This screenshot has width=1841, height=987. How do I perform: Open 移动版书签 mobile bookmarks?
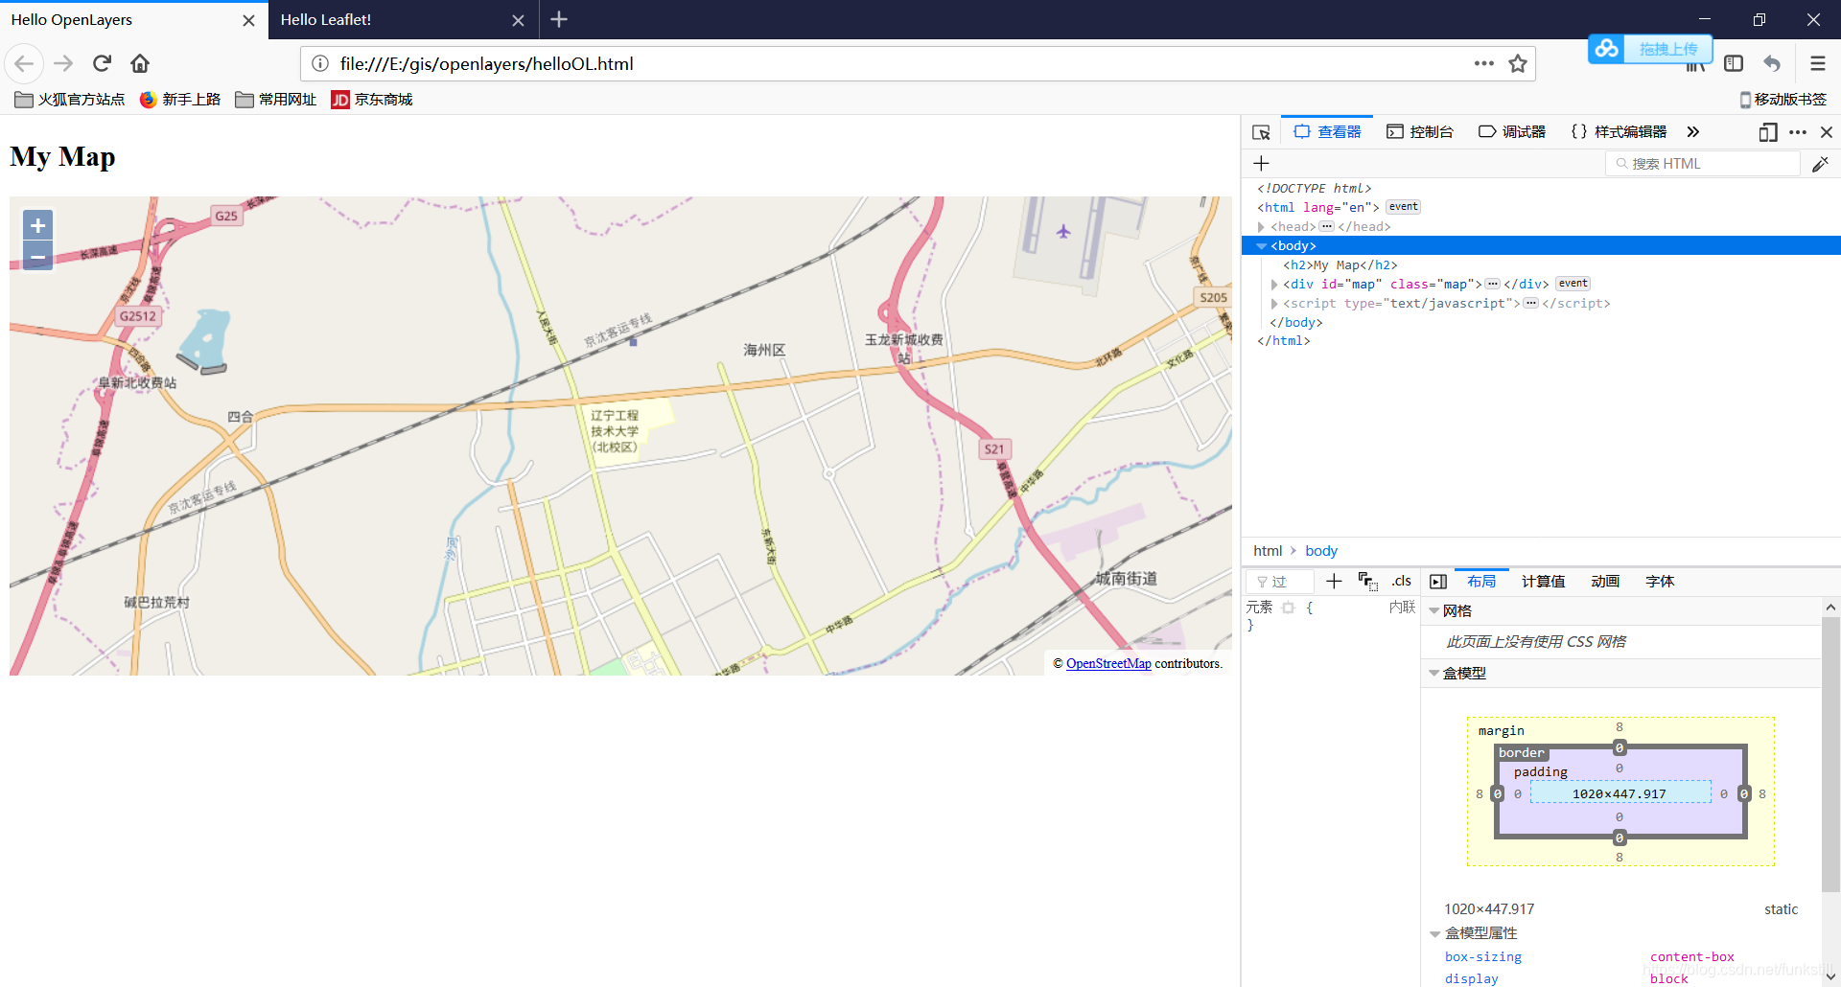[x=1783, y=100]
